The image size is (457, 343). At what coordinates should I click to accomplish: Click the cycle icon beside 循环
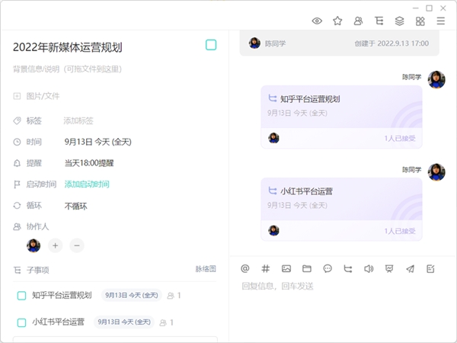[x=17, y=206]
